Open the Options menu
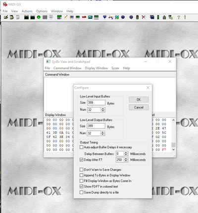 42,11
